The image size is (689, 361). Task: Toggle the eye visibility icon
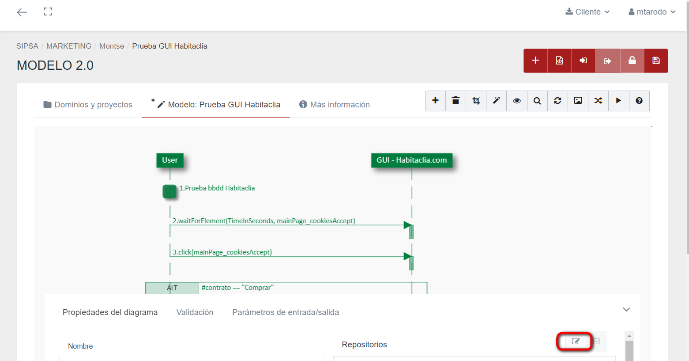pyautogui.click(x=516, y=101)
